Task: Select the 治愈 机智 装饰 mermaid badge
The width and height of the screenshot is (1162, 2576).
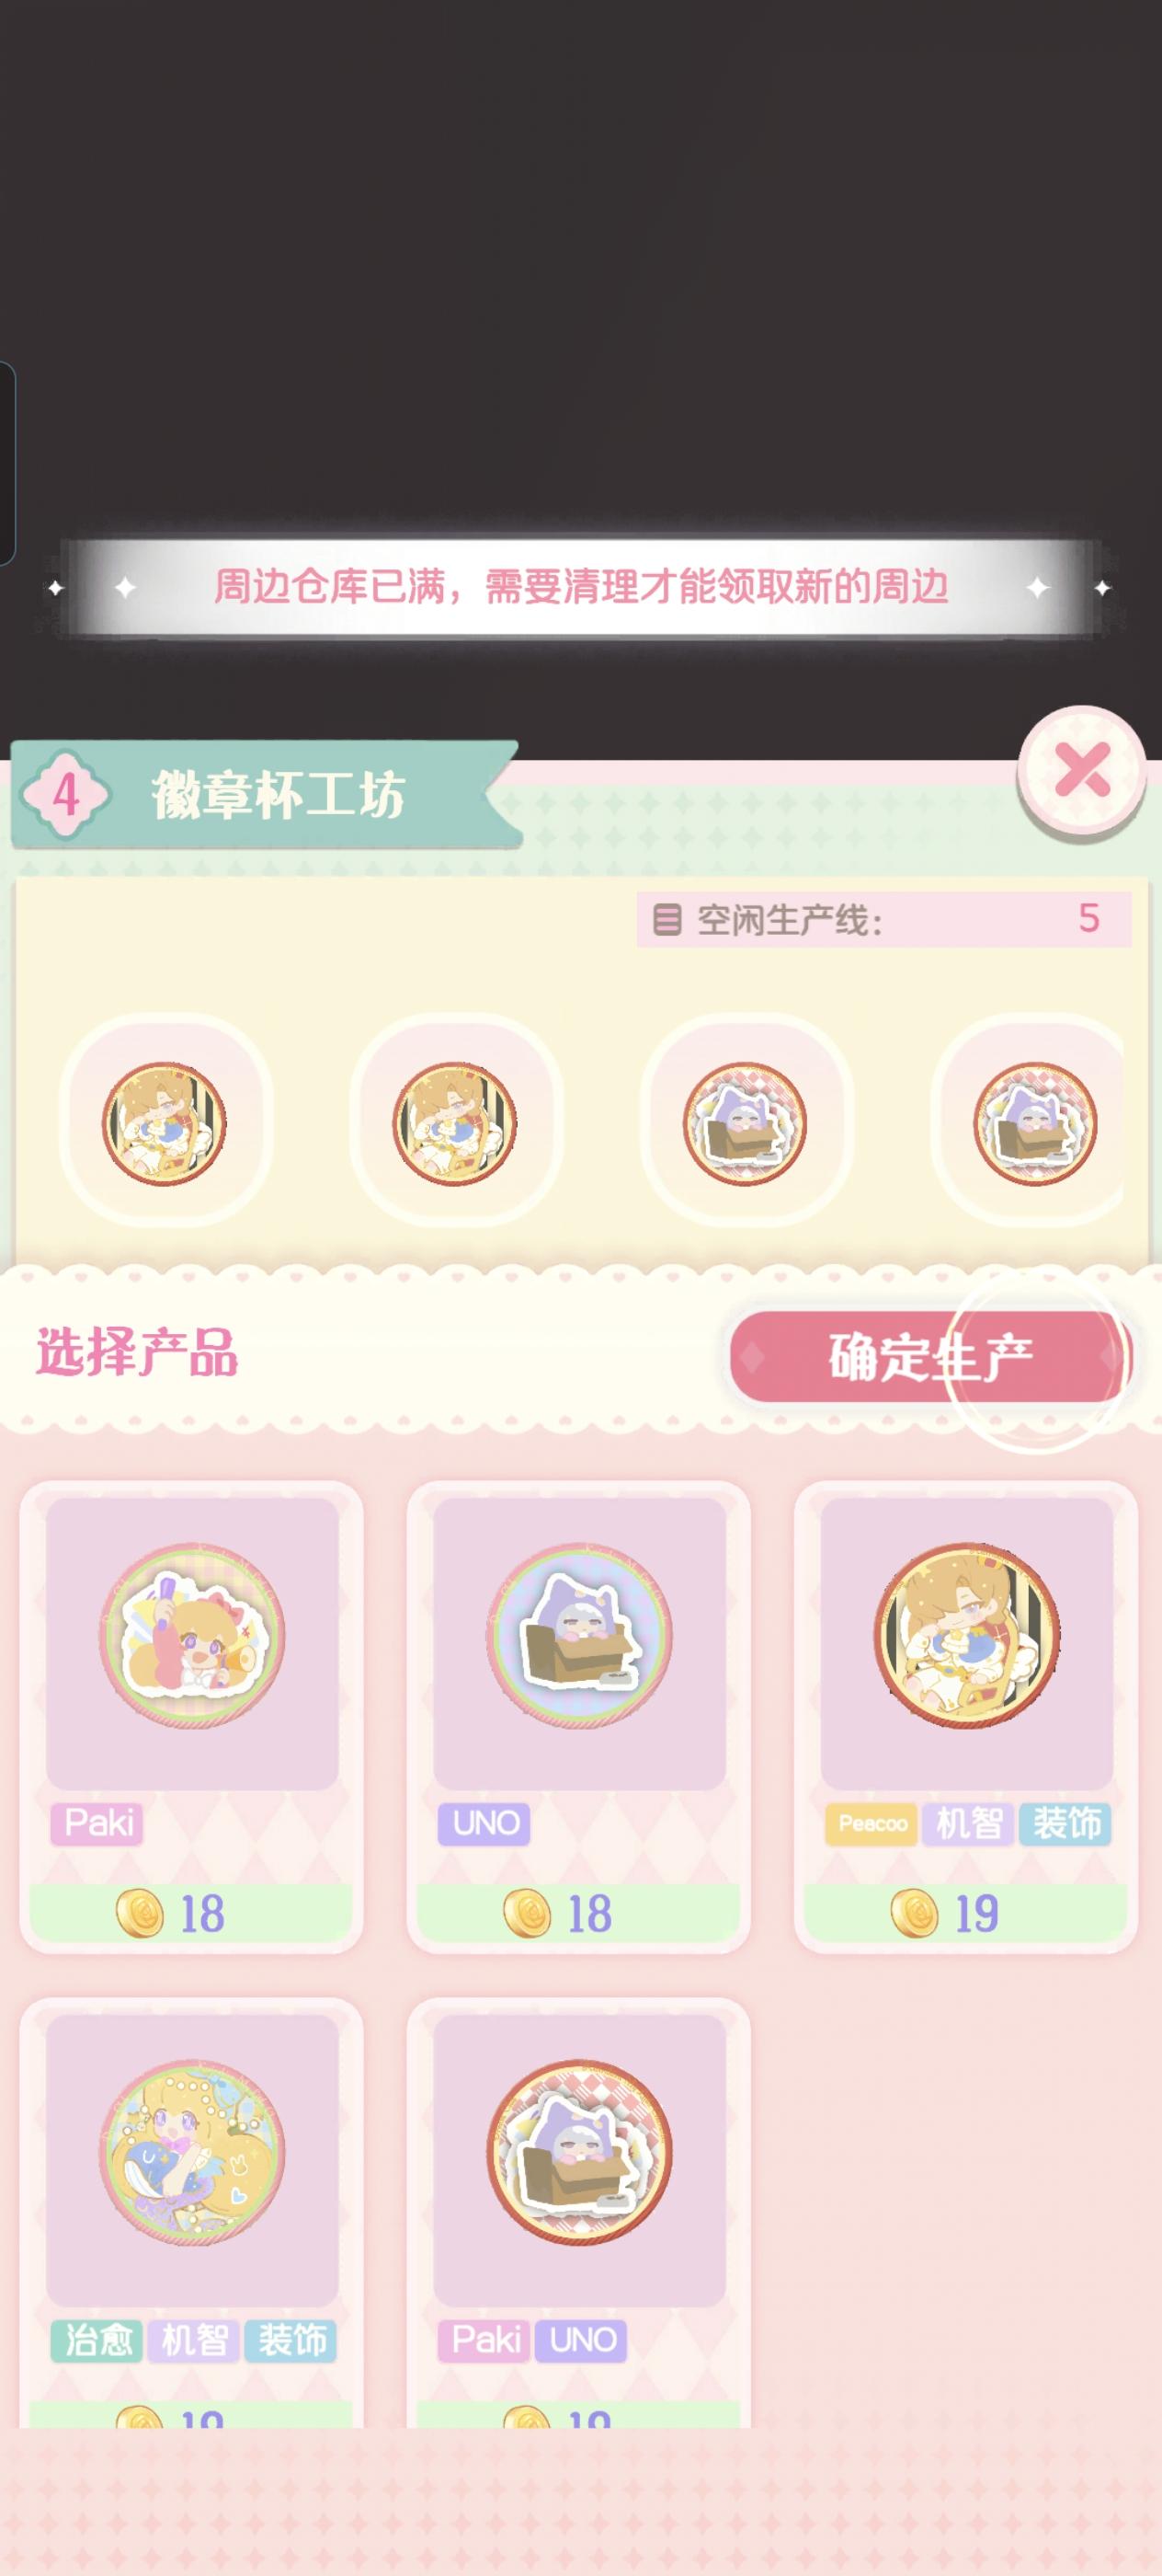Action: coord(192,2212)
